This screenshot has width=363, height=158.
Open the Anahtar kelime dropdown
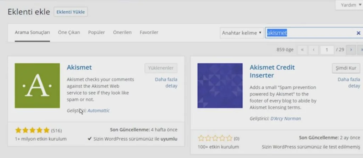(x=242, y=33)
